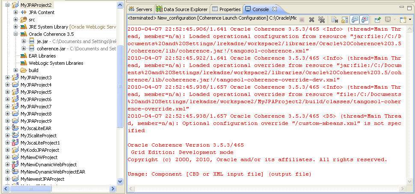Select the Console tab

257,9
